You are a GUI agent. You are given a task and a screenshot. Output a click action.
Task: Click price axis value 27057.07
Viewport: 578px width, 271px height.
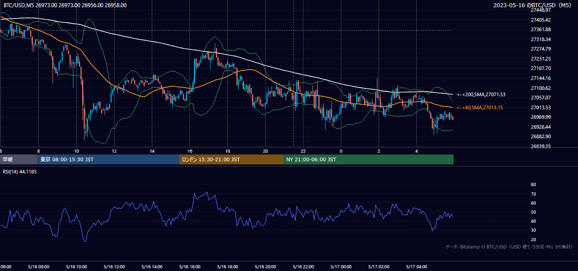click(540, 98)
